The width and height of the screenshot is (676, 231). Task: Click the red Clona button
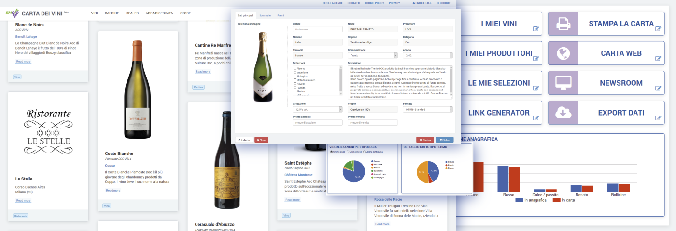point(261,140)
